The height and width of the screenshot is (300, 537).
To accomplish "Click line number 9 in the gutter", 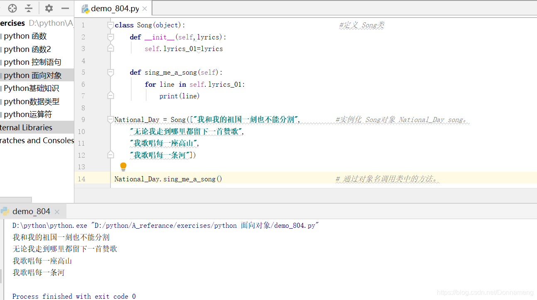I will (x=83, y=120).
